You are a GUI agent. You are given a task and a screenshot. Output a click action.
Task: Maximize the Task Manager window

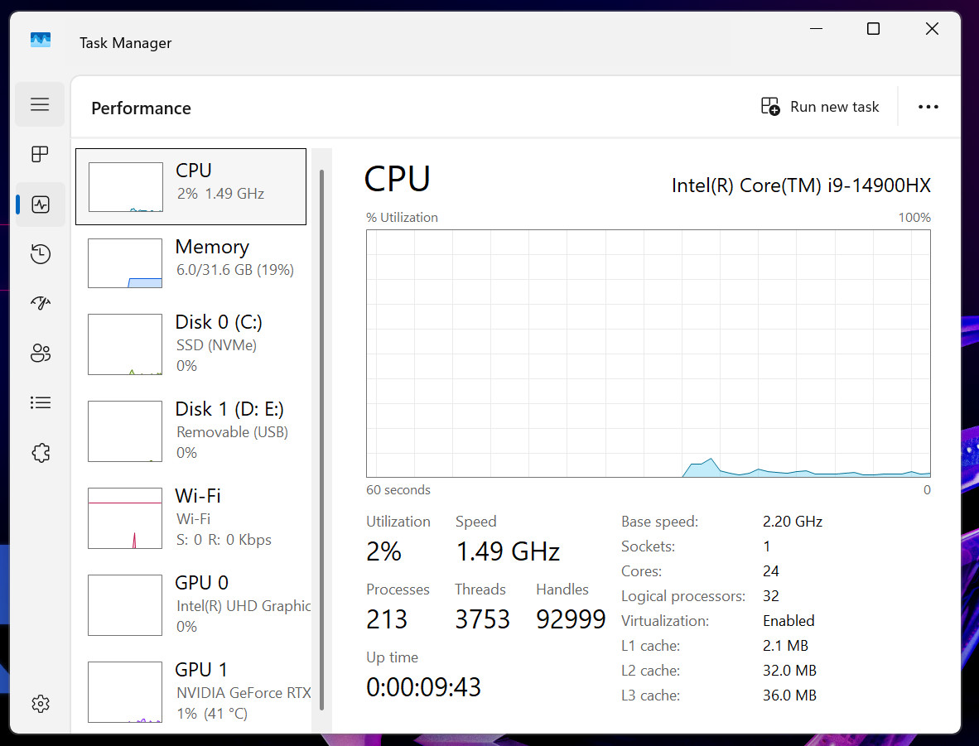click(x=874, y=29)
